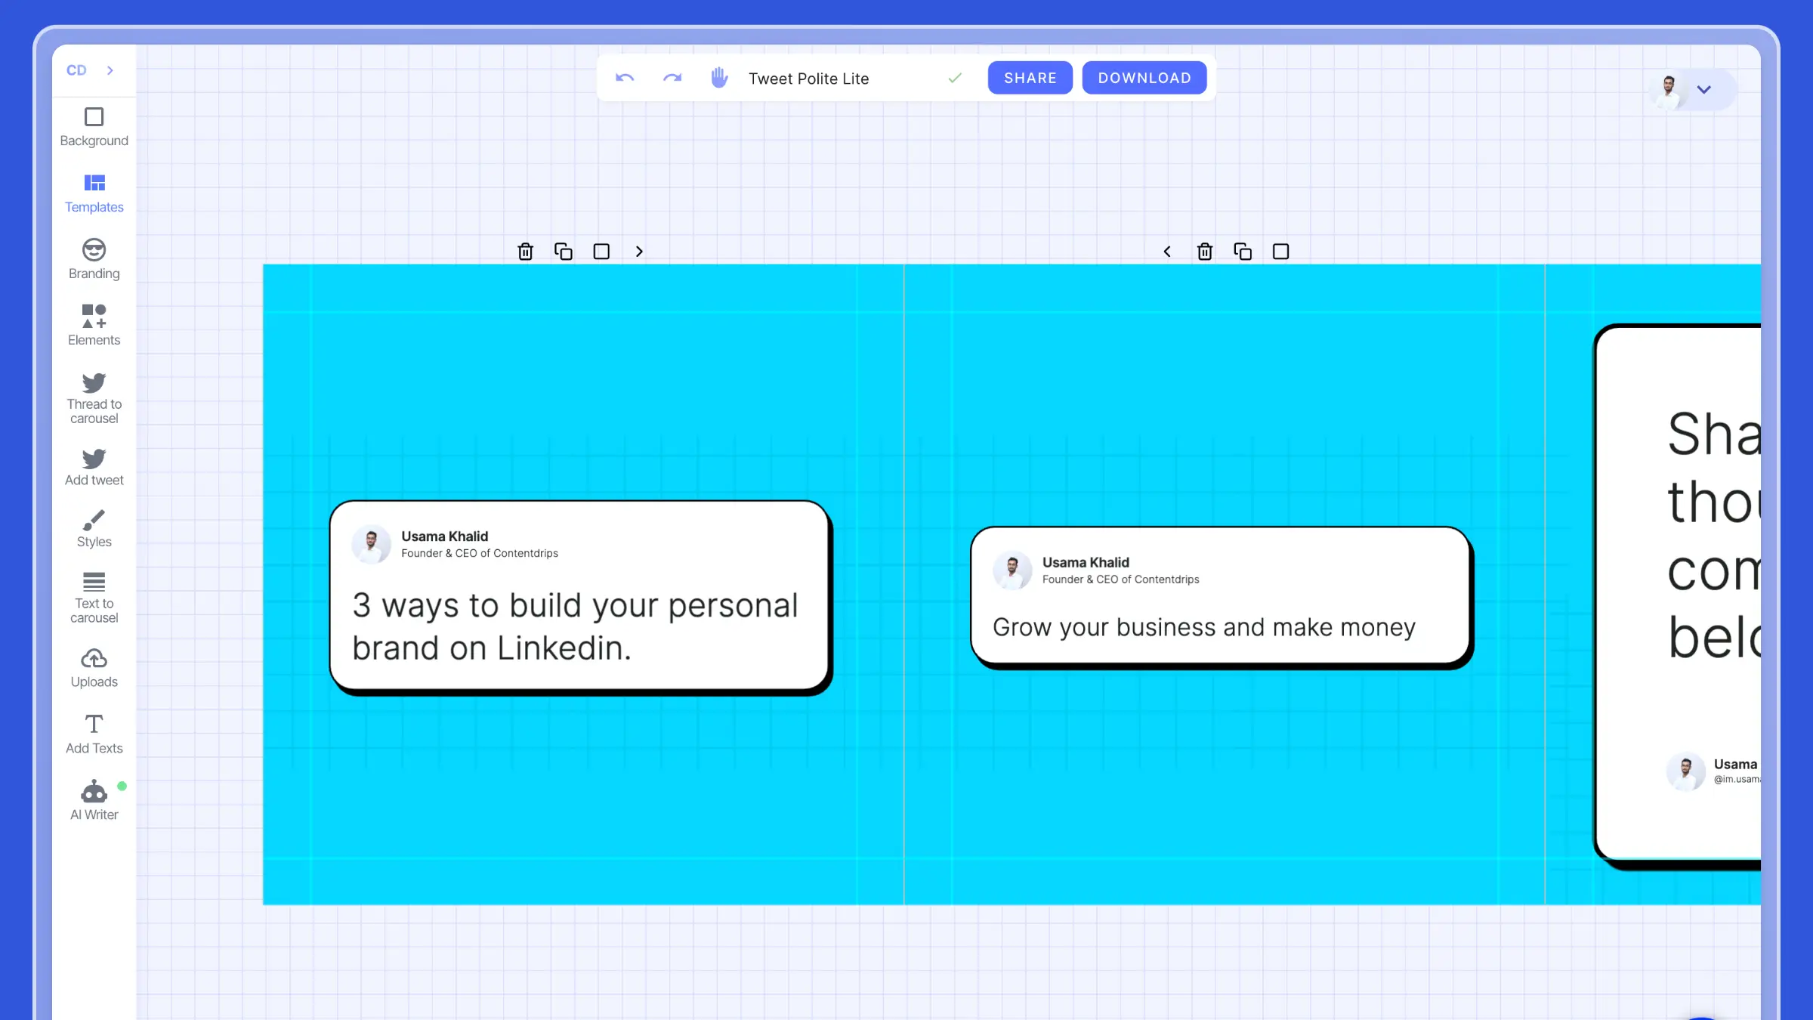Click the green saved checkmark
The height and width of the screenshot is (1020, 1813).
(955, 78)
